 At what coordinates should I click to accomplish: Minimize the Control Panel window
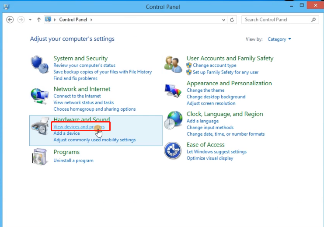(x=291, y=6)
